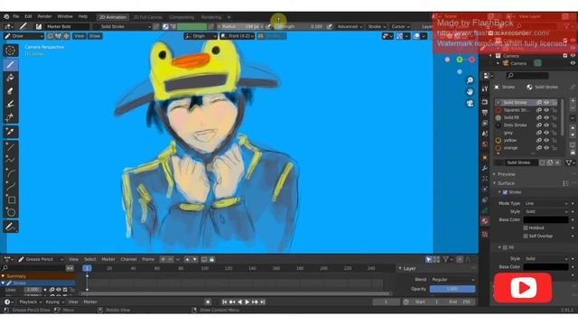The width and height of the screenshot is (578, 325).
Task: Open the Cursor settings popover
Action: tap(400, 26)
